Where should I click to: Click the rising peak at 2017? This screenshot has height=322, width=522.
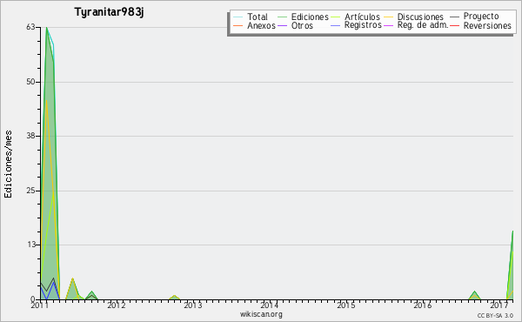coord(512,231)
